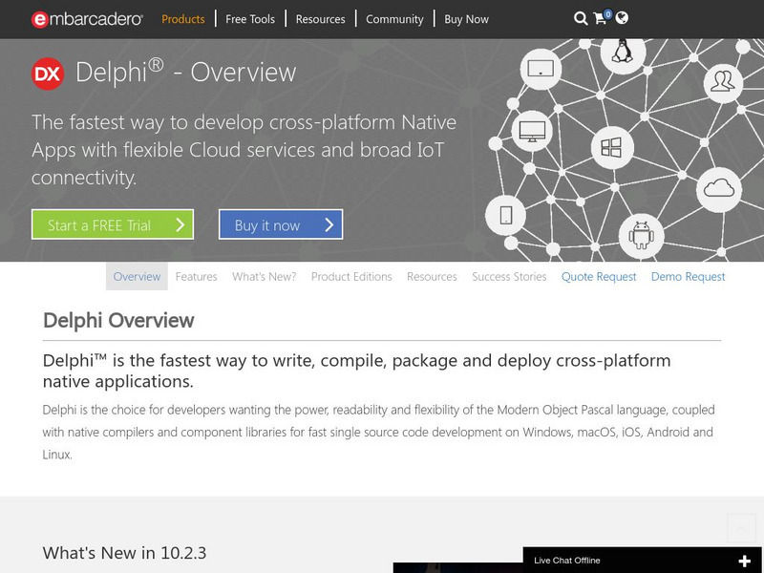The image size is (764, 573).
Task: Open the Resources top menu
Action: [320, 19]
